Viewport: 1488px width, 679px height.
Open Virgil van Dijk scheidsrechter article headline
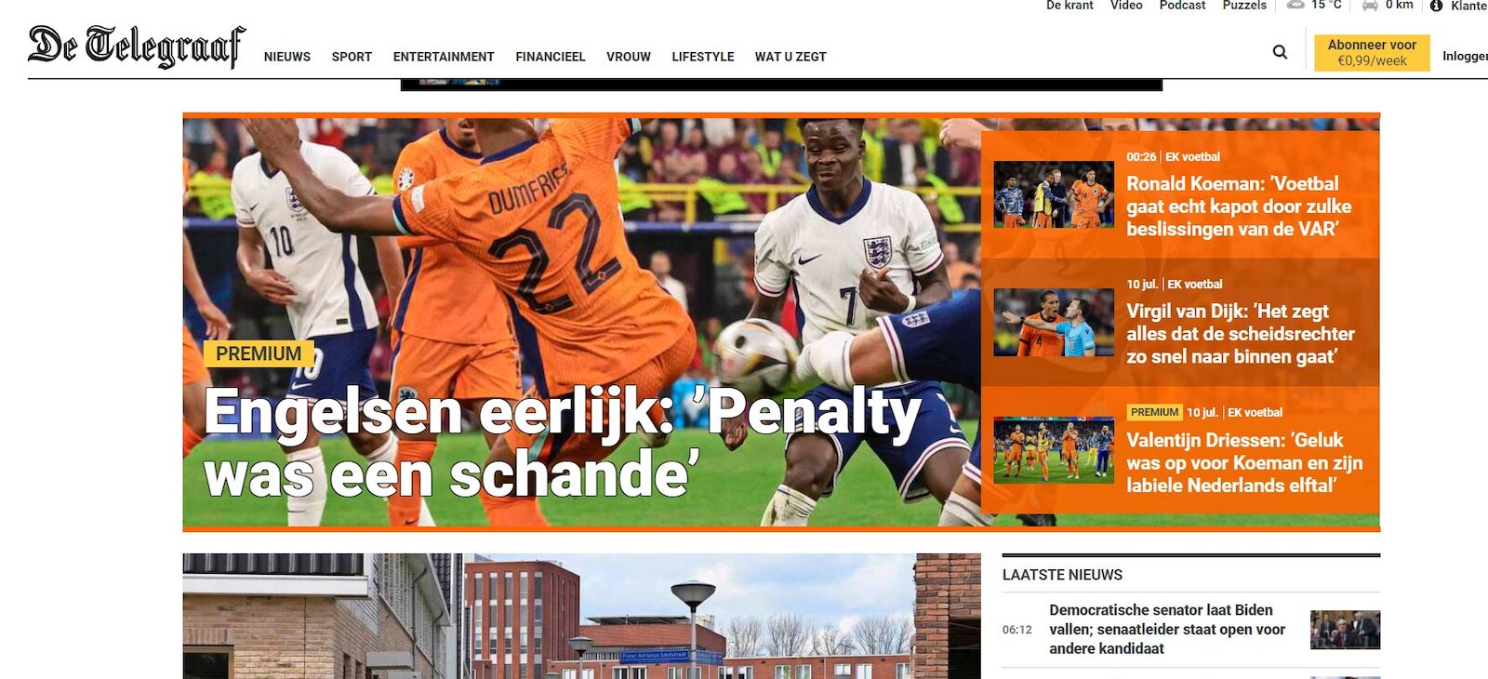coord(1241,334)
